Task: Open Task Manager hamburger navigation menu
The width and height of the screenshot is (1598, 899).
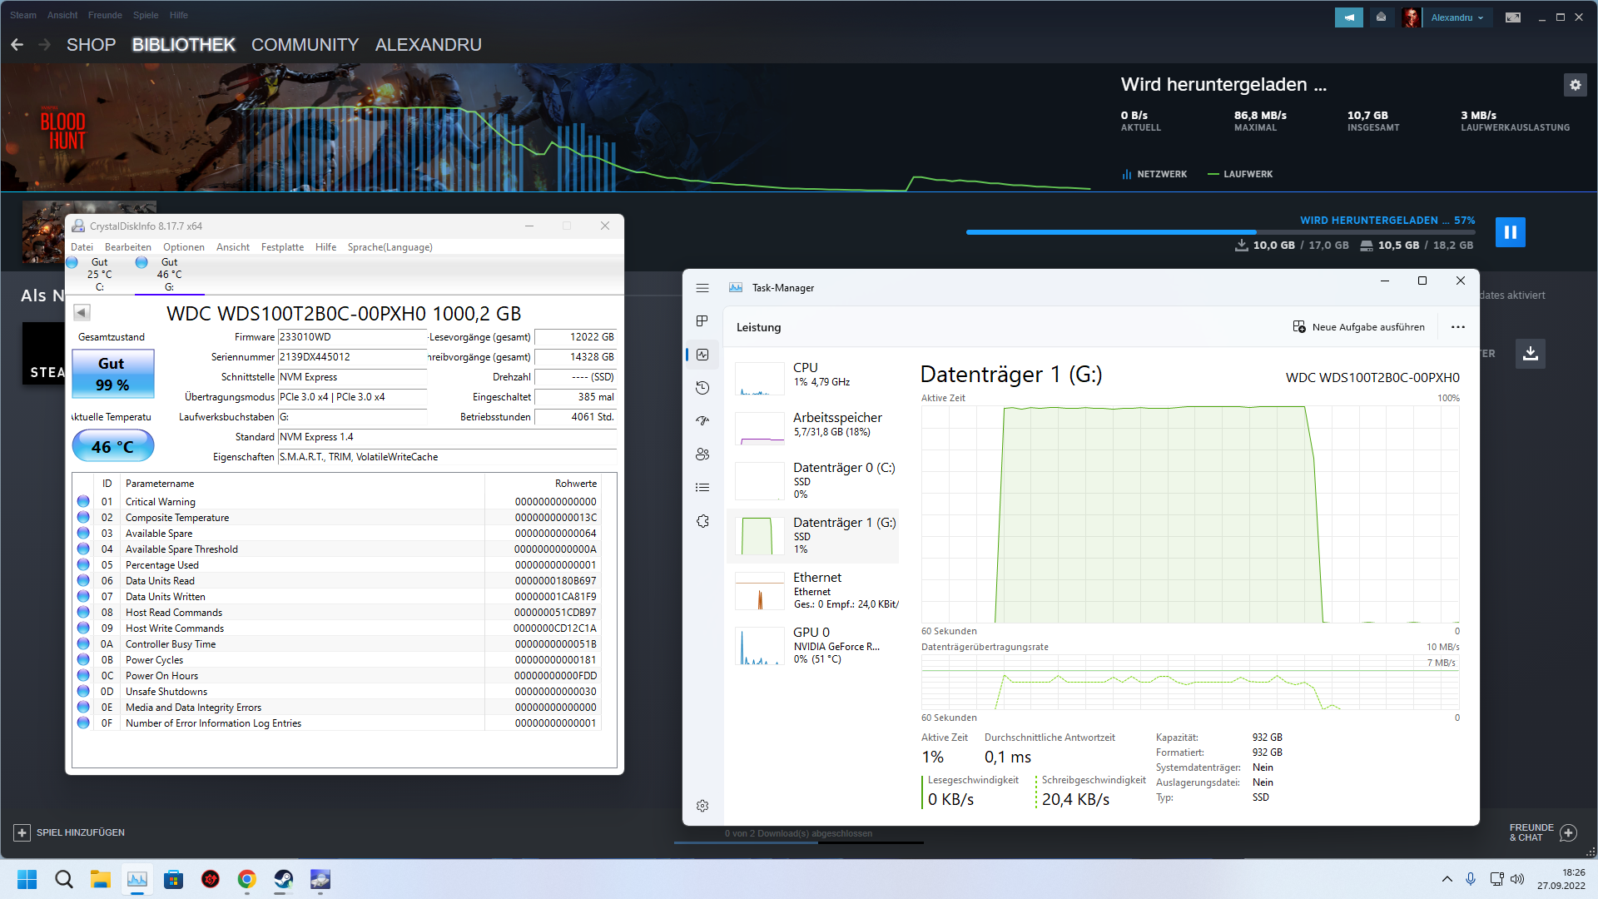Action: click(x=702, y=288)
